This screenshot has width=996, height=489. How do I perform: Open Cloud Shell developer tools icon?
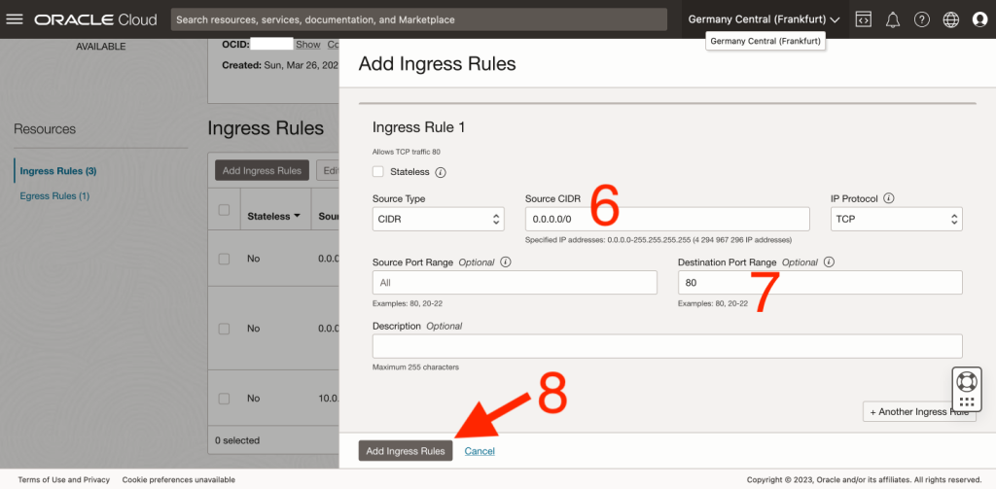863,19
